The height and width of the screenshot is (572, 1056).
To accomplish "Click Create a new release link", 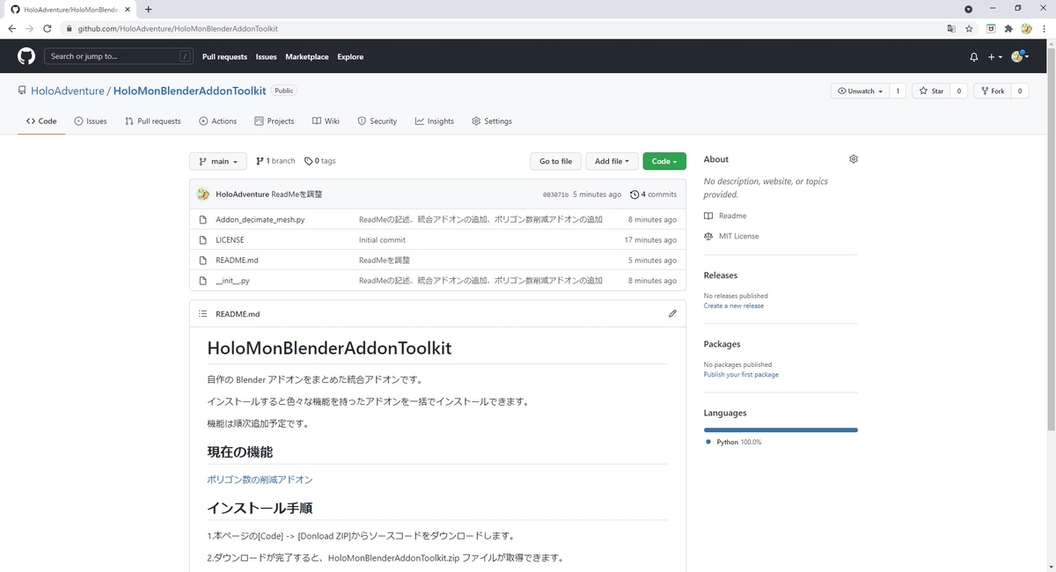I will 734,306.
